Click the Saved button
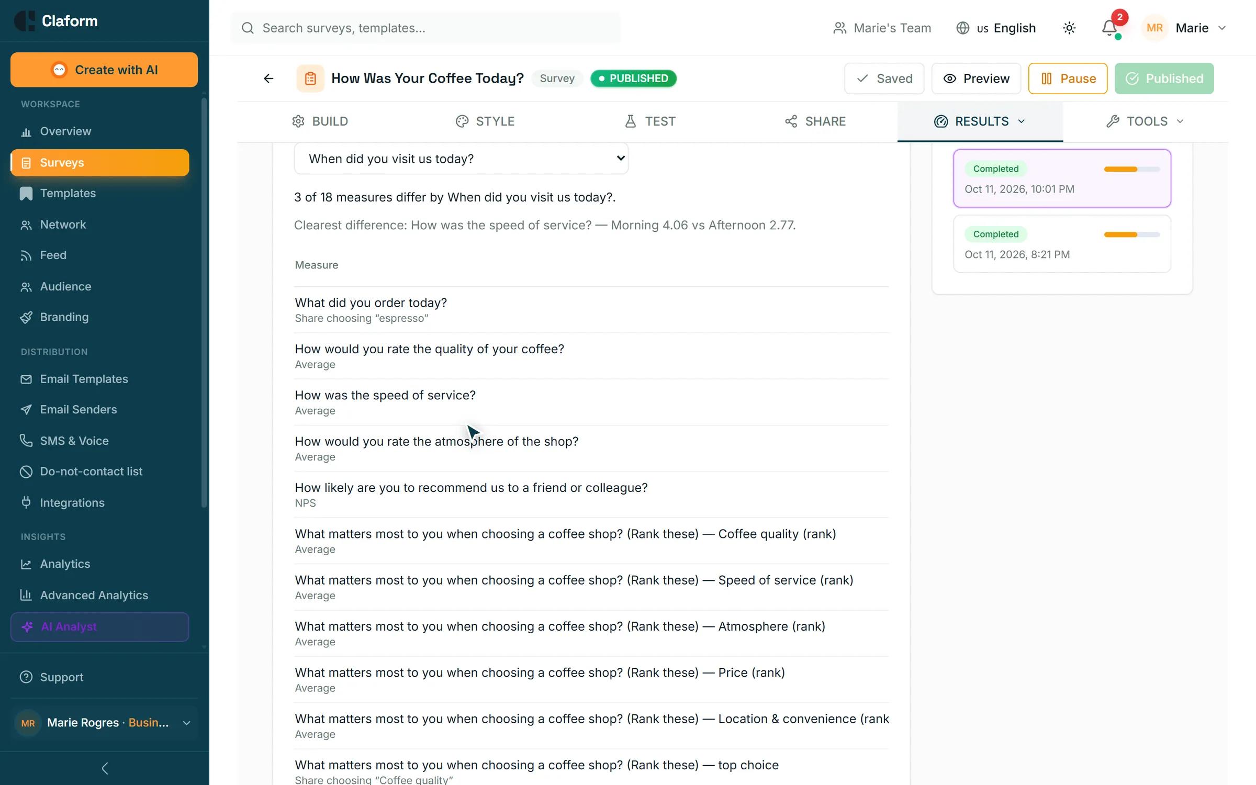1256x785 pixels. 884,78
